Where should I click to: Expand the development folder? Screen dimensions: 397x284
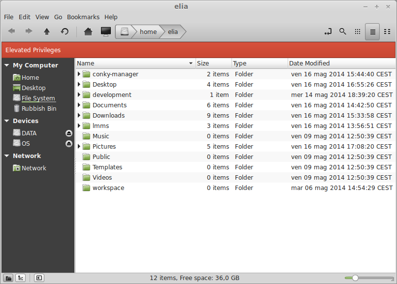click(x=79, y=95)
